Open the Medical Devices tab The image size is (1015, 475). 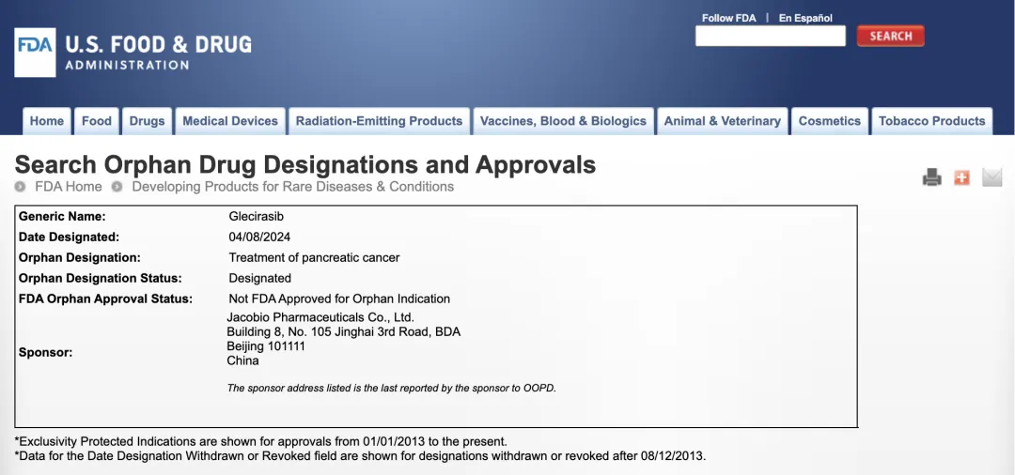(230, 121)
